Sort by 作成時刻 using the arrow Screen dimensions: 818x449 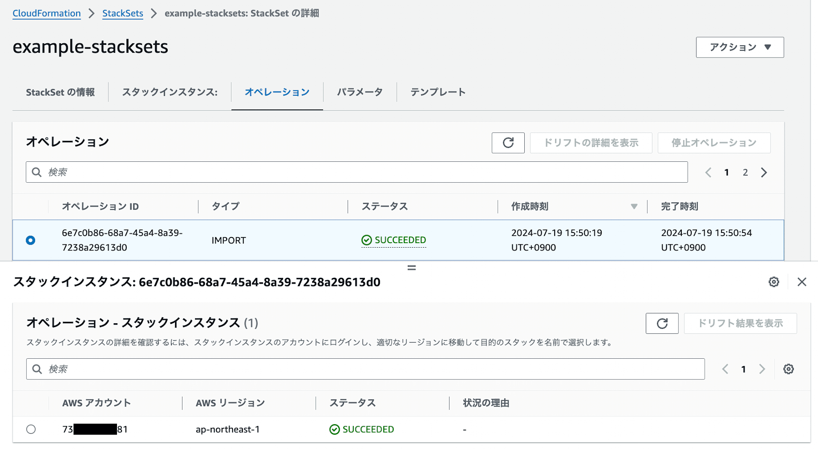(x=634, y=206)
